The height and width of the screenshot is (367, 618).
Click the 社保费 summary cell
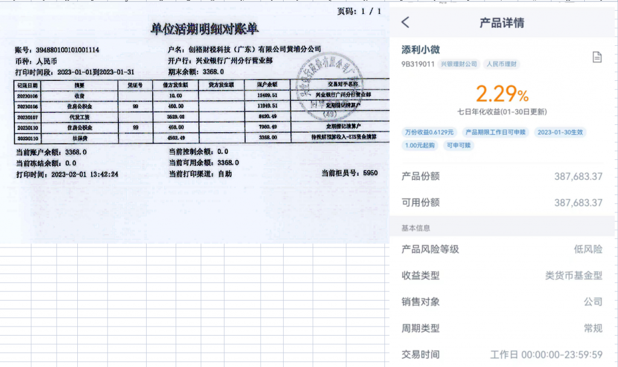[x=79, y=138]
